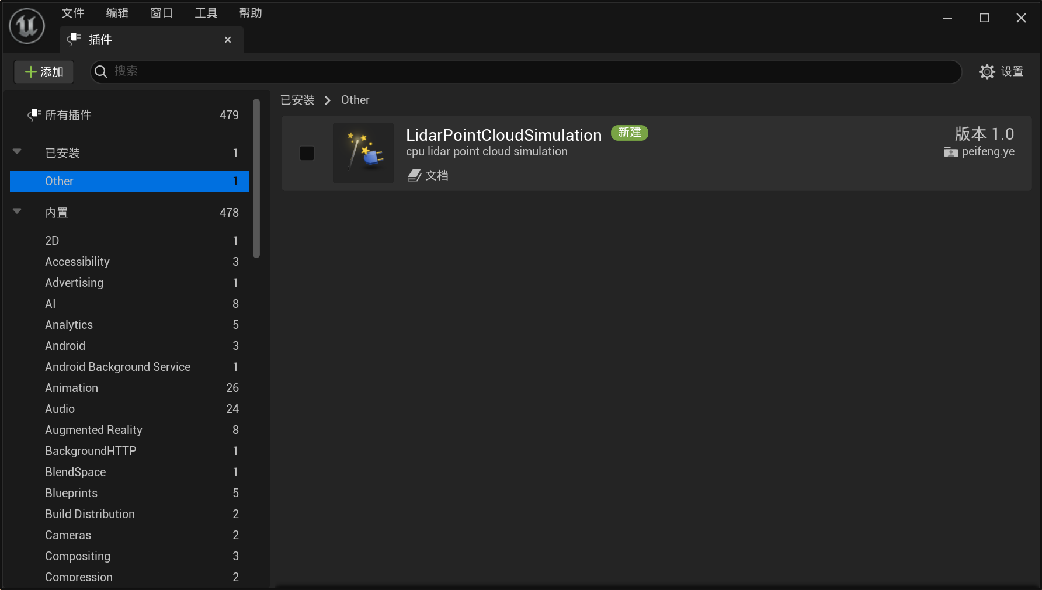The width and height of the screenshot is (1042, 590).
Task: Select the Audio category
Action: pyautogui.click(x=130, y=409)
